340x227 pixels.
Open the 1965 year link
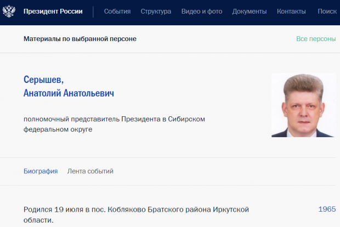[x=327, y=209]
